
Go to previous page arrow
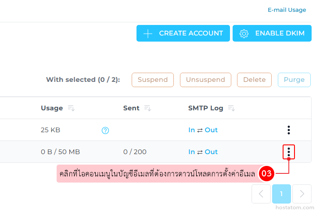[261, 194]
